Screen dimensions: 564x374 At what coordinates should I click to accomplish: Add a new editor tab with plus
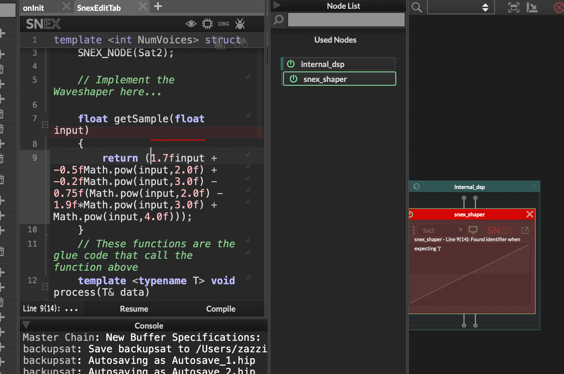pos(158,6)
